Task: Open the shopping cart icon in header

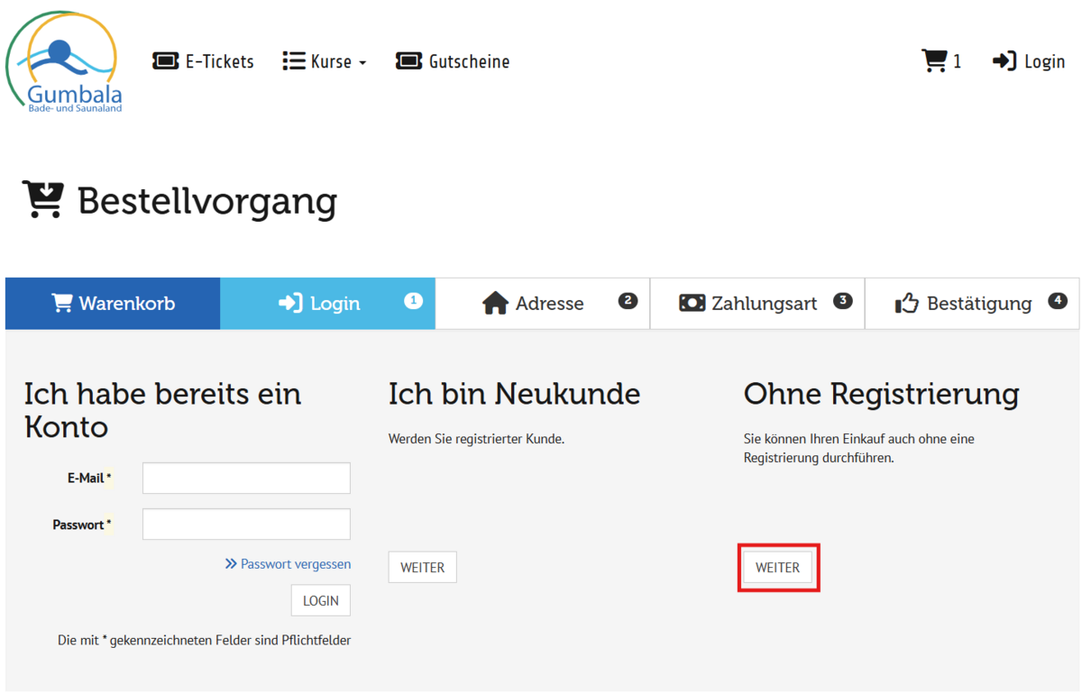Action: click(x=934, y=61)
